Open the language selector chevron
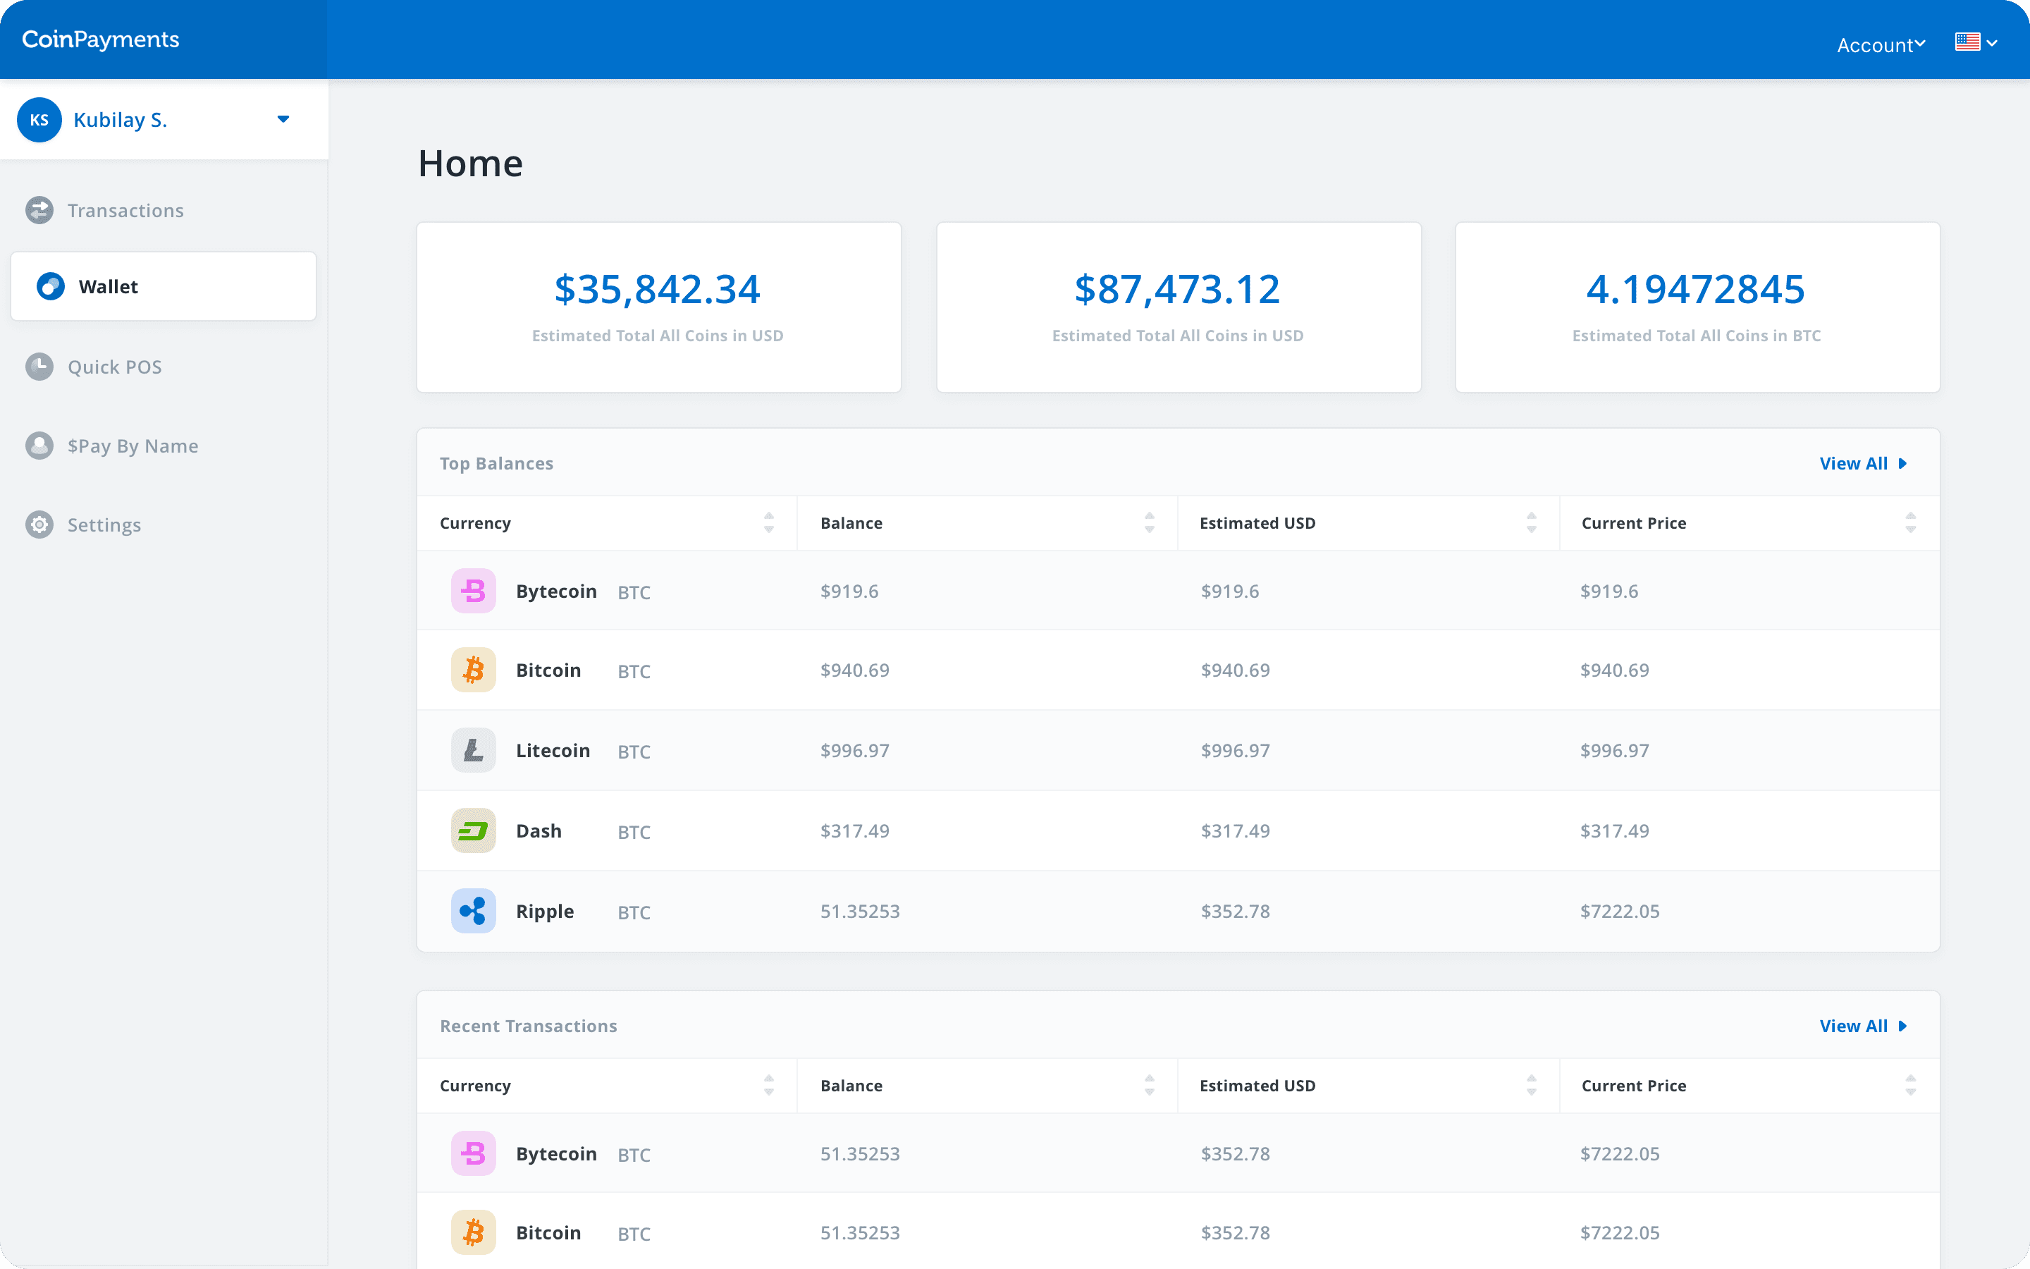 pos(1991,43)
